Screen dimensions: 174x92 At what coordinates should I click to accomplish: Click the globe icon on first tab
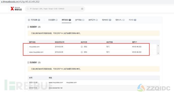29,20
